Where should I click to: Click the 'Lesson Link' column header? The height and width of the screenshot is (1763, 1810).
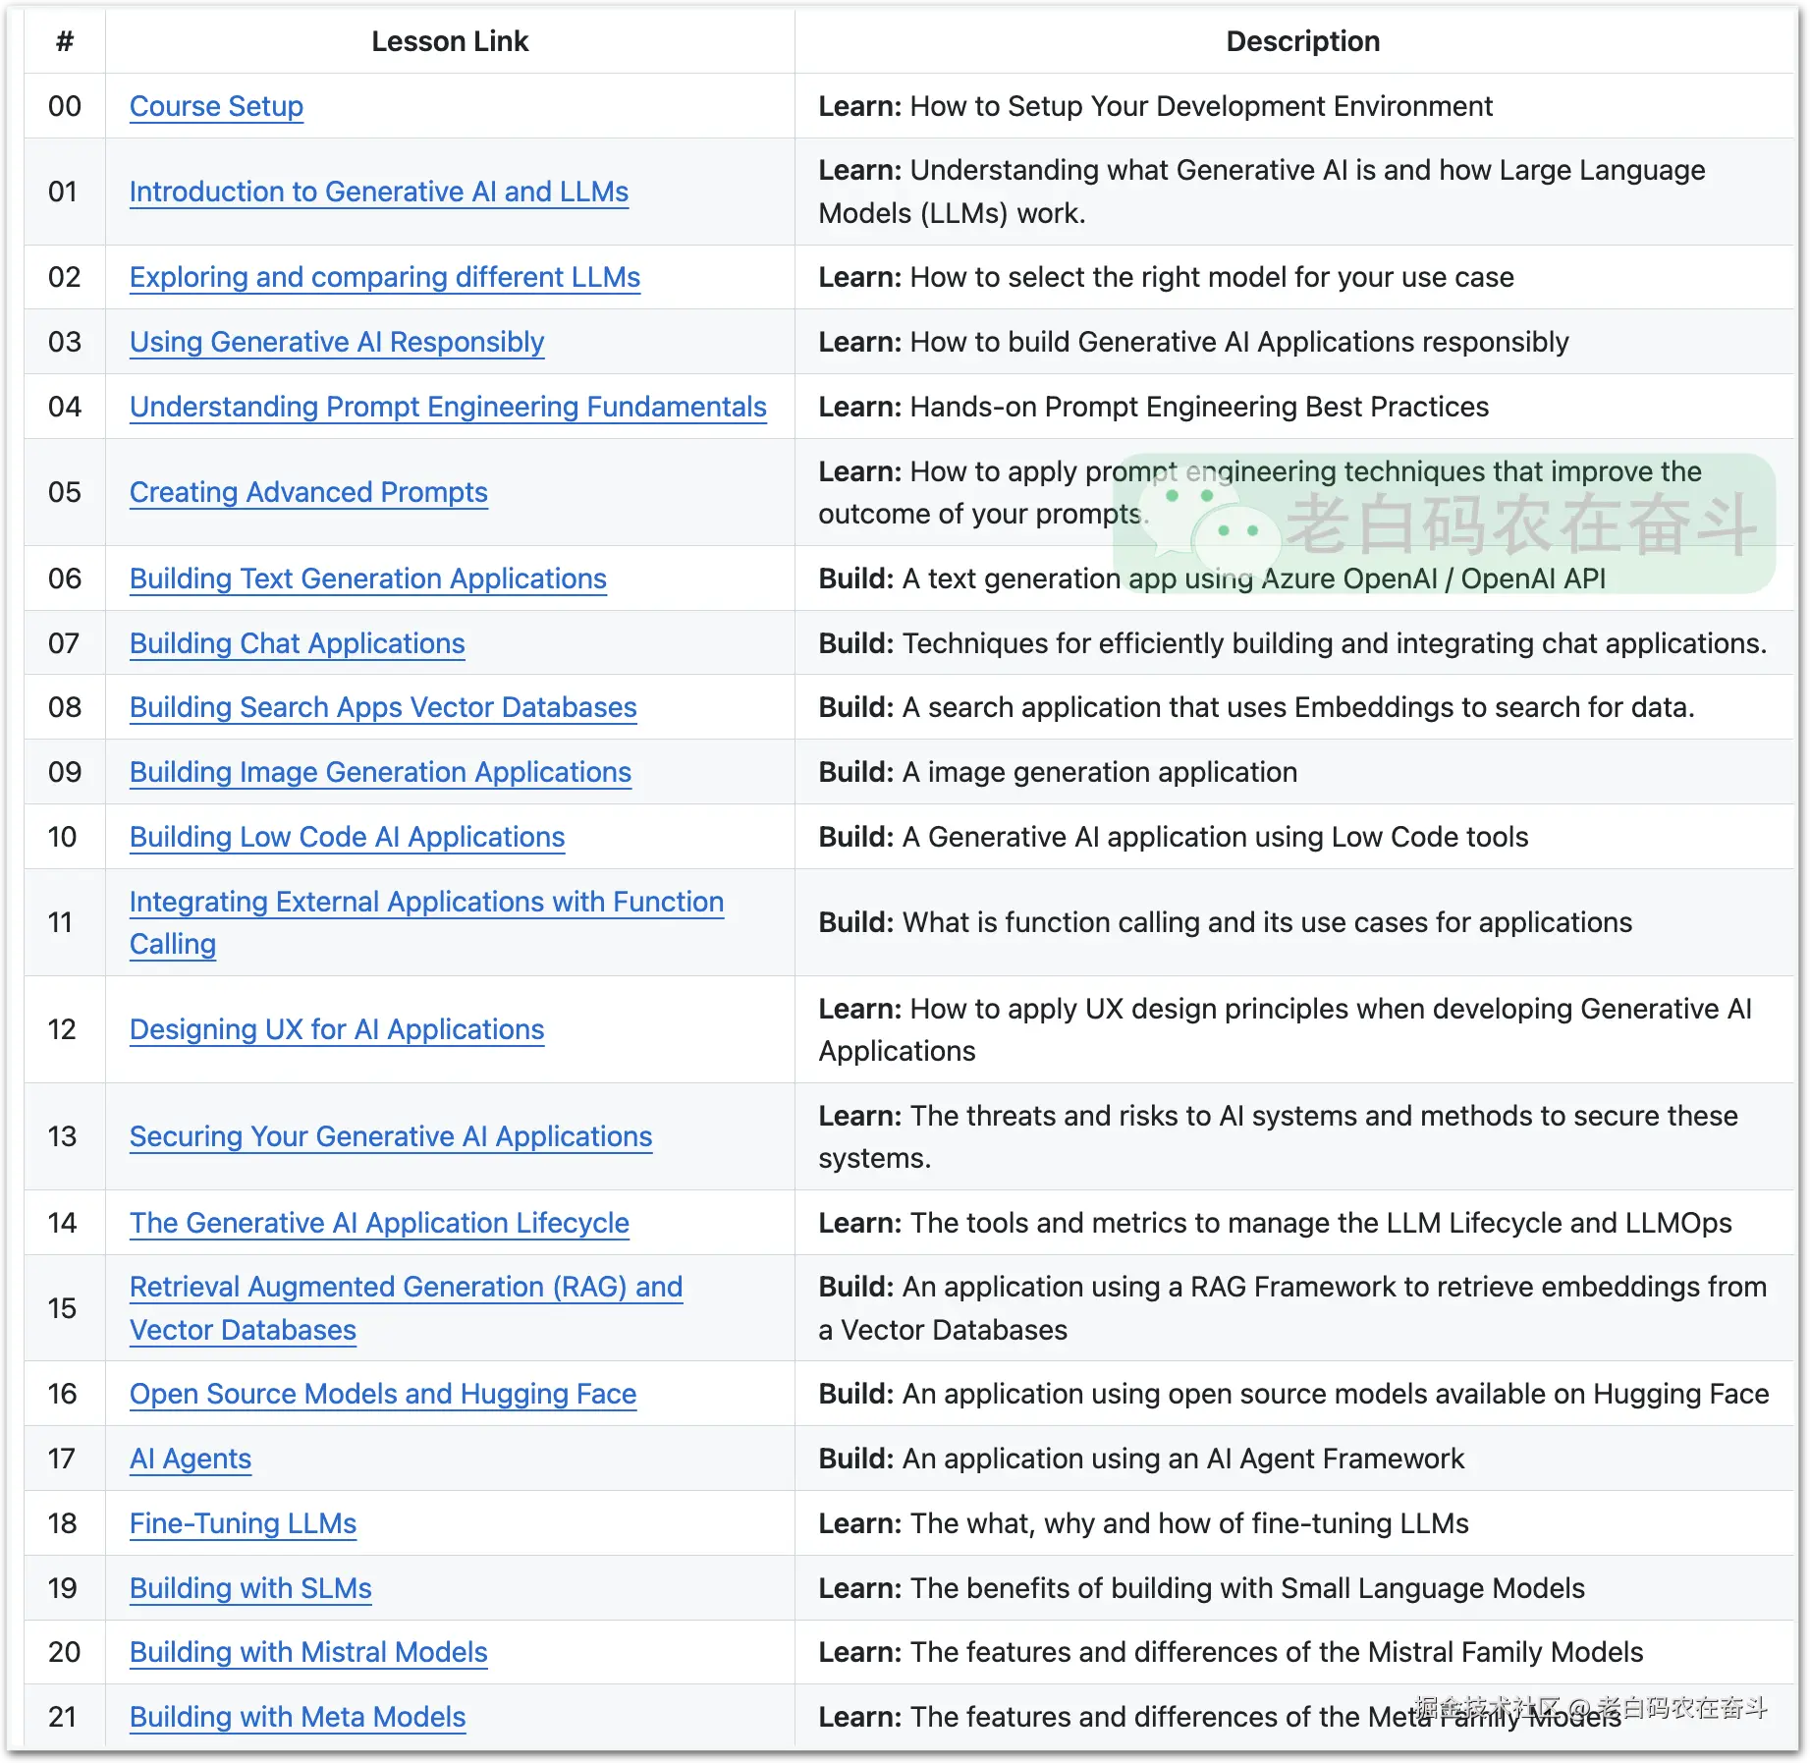pyautogui.click(x=450, y=41)
